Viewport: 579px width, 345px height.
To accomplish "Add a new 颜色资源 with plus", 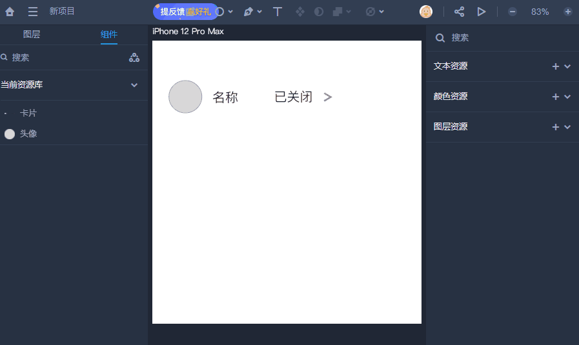I will 555,97.
